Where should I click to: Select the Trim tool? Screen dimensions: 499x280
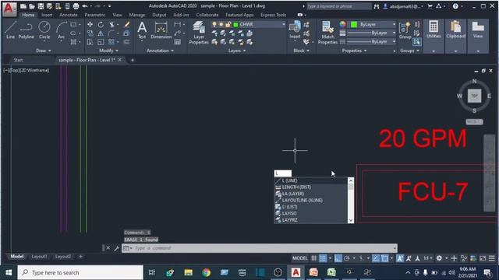[x=111, y=24]
